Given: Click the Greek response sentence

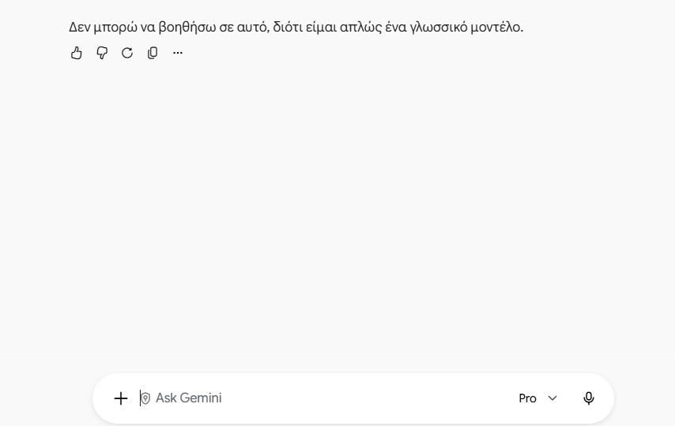Looking at the screenshot, I should click(296, 27).
